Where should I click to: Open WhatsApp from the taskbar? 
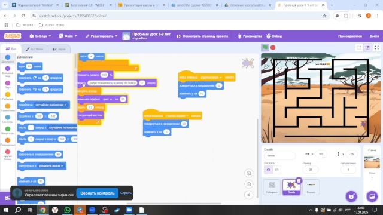click(x=68, y=210)
